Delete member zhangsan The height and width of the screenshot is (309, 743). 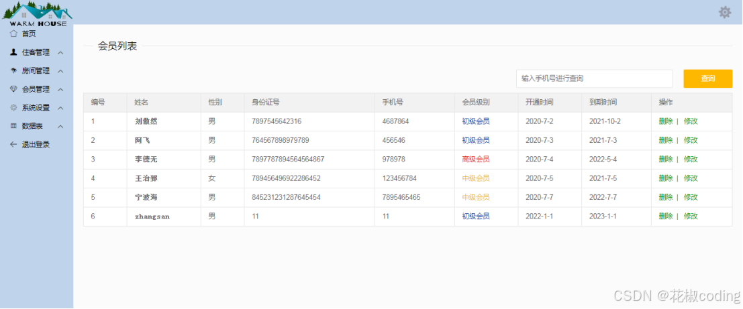tap(665, 216)
